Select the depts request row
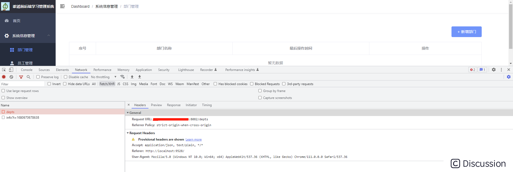513x172 pixels. (62, 112)
